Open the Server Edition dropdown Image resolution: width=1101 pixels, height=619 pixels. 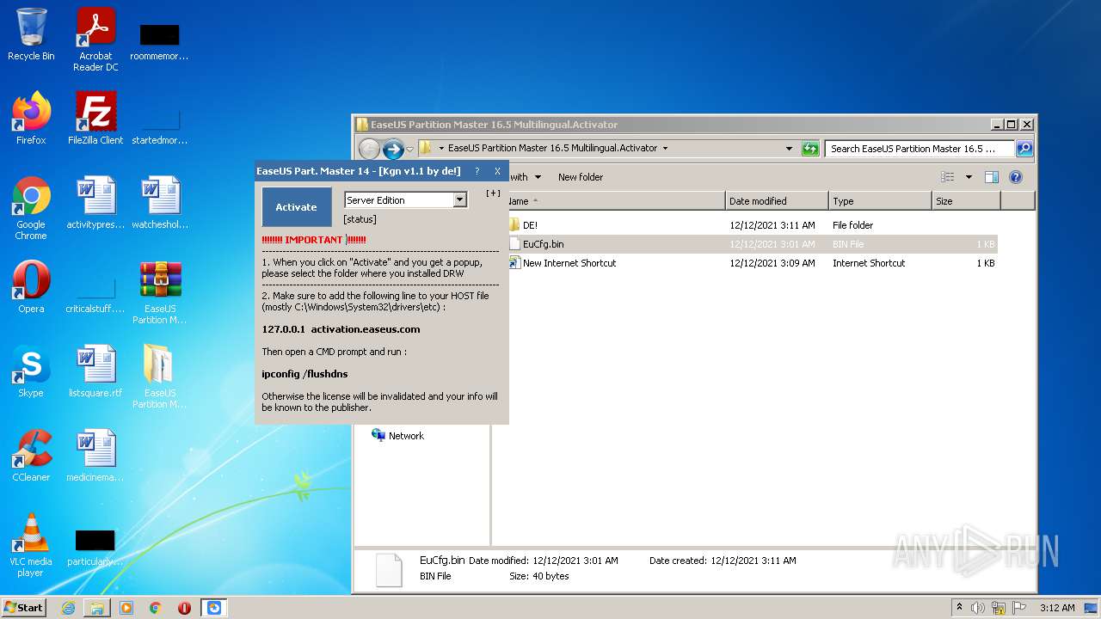tap(459, 200)
